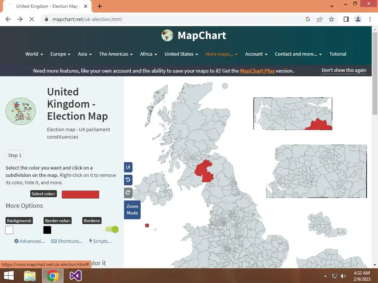378x283 pixels.
Task: Click the redo arrow button on map
Action: click(x=128, y=192)
